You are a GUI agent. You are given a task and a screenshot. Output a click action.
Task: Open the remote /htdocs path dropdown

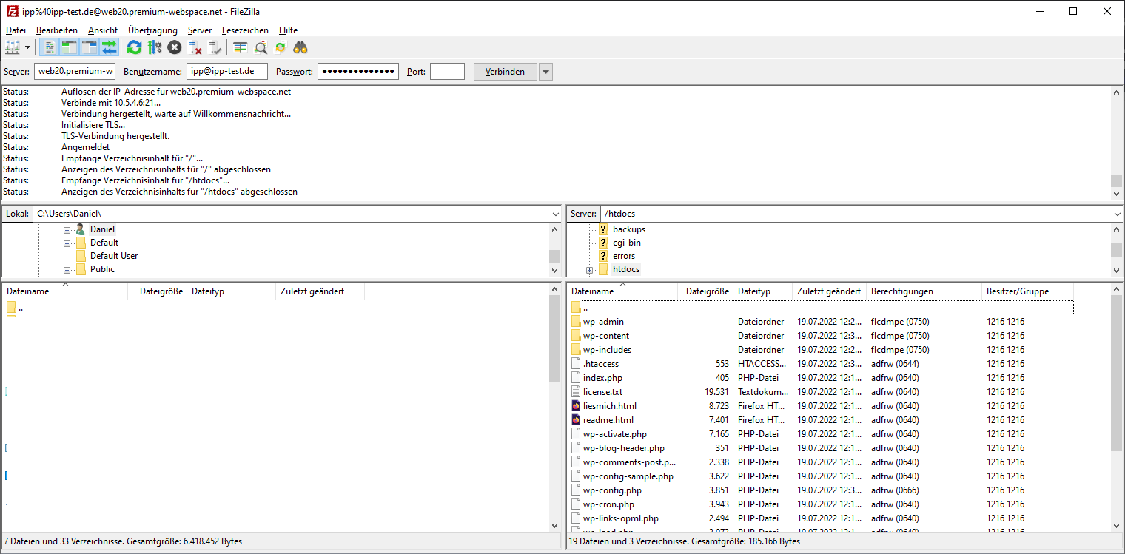pos(1117,214)
